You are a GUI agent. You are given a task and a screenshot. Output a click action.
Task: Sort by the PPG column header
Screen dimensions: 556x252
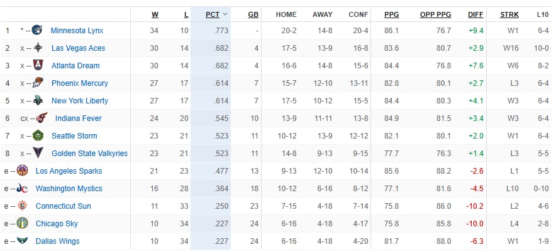[391, 15]
